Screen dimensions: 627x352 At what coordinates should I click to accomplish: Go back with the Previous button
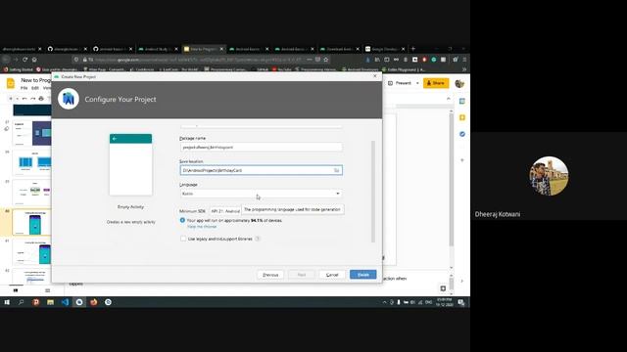[270, 275]
